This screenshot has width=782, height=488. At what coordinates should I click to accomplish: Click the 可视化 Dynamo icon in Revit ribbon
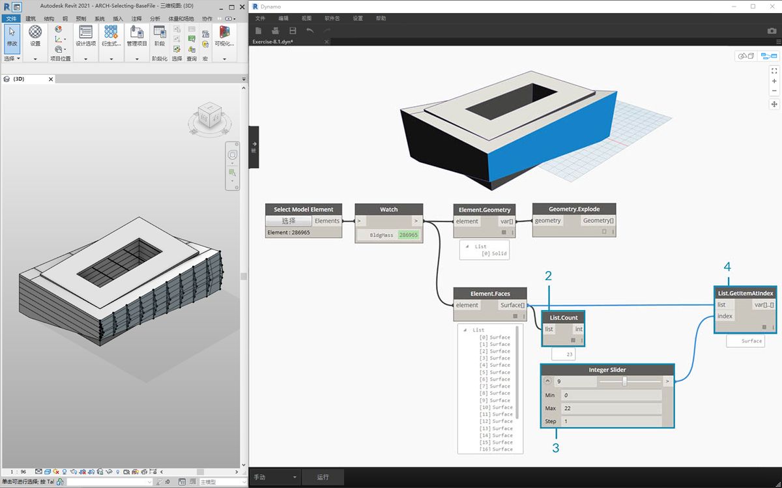tap(224, 36)
